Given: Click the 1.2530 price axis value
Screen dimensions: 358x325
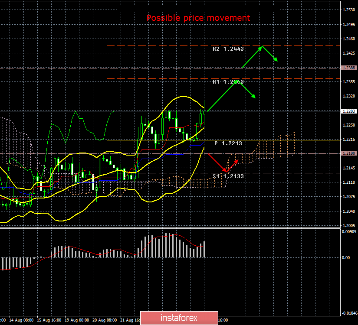Looking at the screenshot, I should click(349, 10).
